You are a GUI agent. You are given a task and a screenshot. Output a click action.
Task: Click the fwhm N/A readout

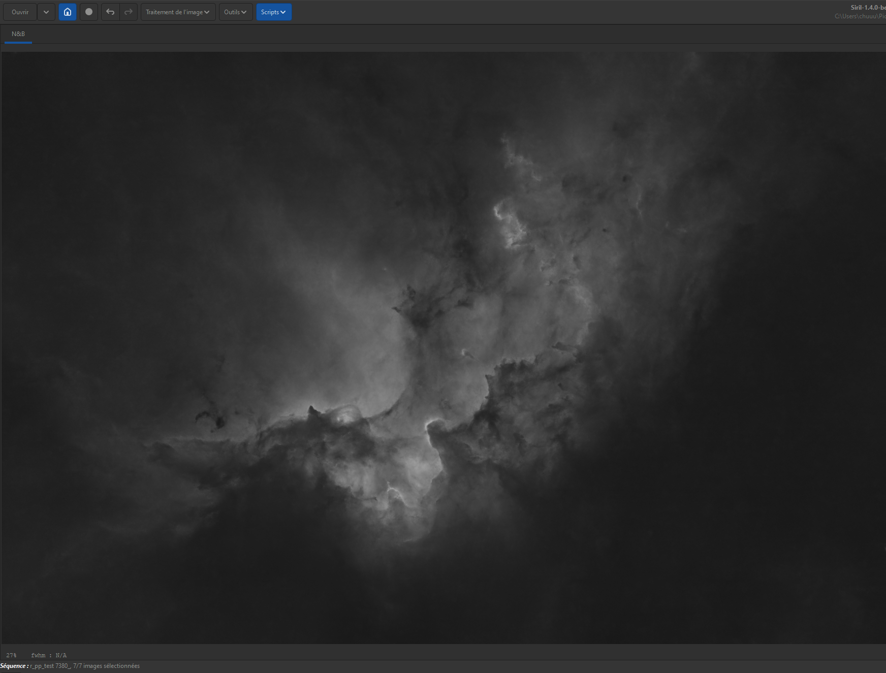click(x=49, y=655)
